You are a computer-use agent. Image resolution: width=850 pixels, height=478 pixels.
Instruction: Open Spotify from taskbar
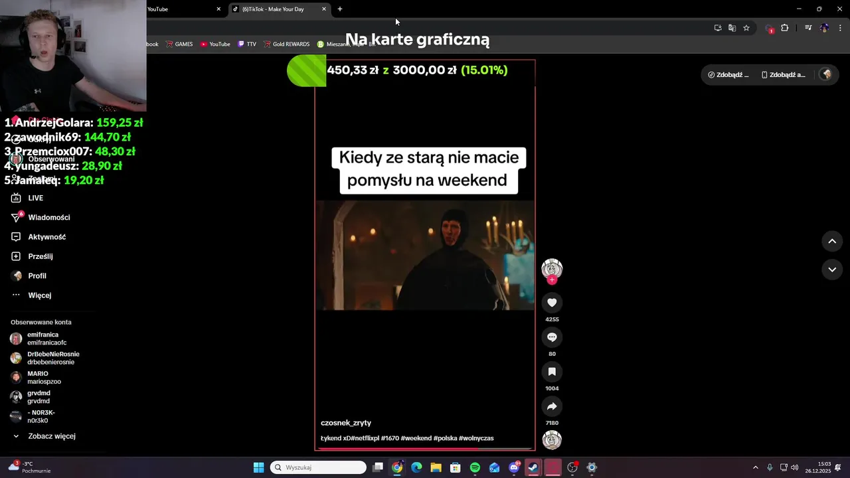475,467
